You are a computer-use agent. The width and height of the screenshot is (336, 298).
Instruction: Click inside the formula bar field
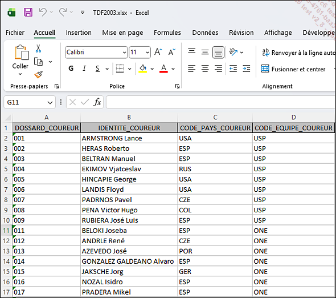coord(221,102)
